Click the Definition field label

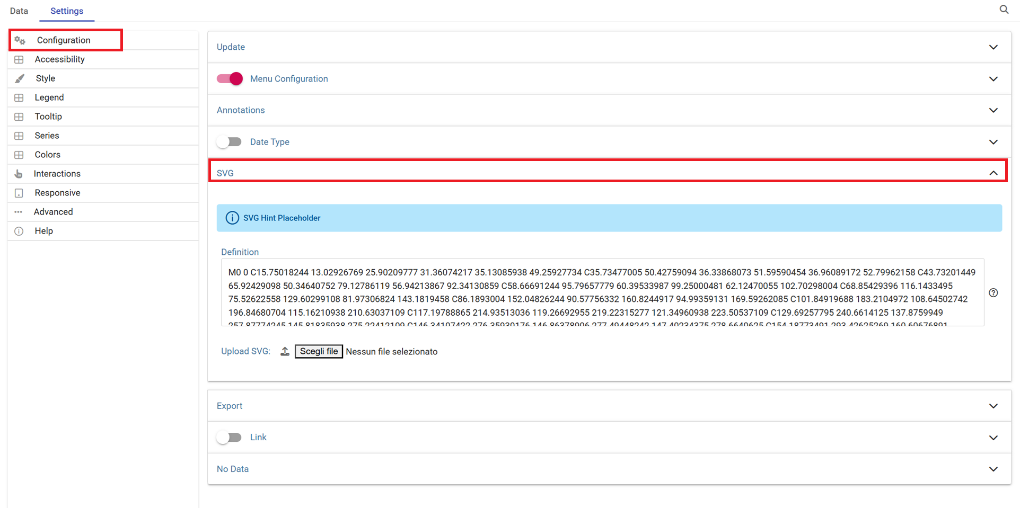pyautogui.click(x=240, y=252)
